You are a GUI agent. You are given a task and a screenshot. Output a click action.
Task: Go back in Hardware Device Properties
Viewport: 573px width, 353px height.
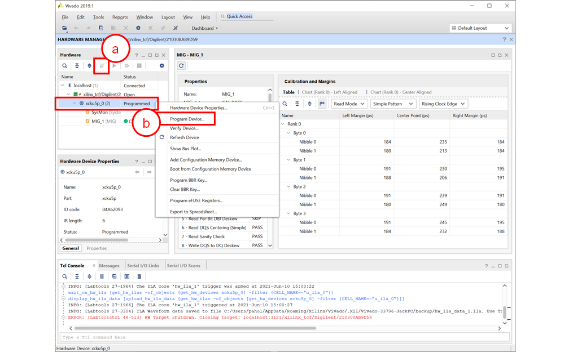click(137, 172)
